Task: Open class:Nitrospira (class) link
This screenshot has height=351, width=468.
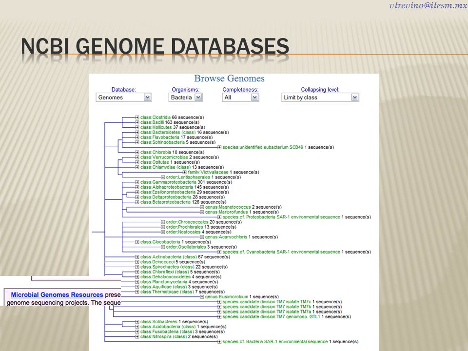Action: pos(164,337)
